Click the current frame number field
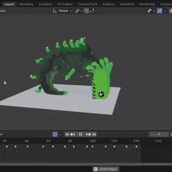172x172 pixels. 159,134
